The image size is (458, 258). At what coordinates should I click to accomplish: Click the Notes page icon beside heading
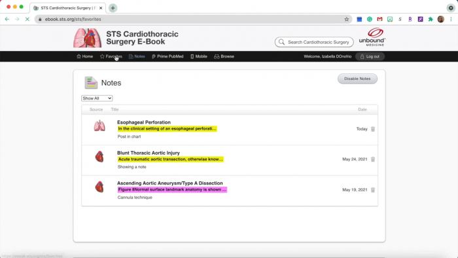coord(91,83)
